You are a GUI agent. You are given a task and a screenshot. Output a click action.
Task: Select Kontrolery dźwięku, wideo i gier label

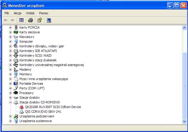[x=42, y=46]
